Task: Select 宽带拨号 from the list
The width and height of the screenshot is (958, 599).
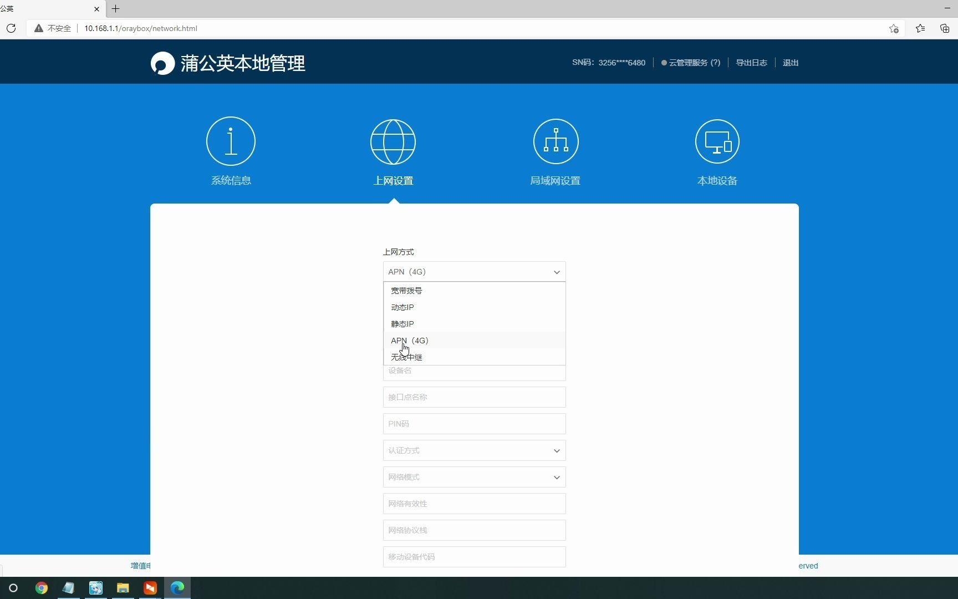Action: [x=474, y=291]
